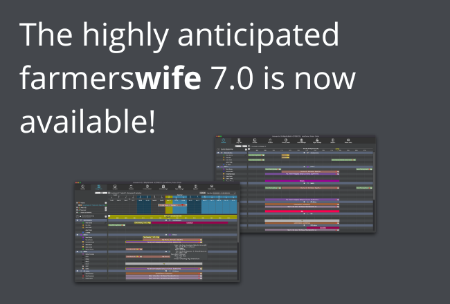Select the highlighted second toolbar icon in front window

pos(99,187)
